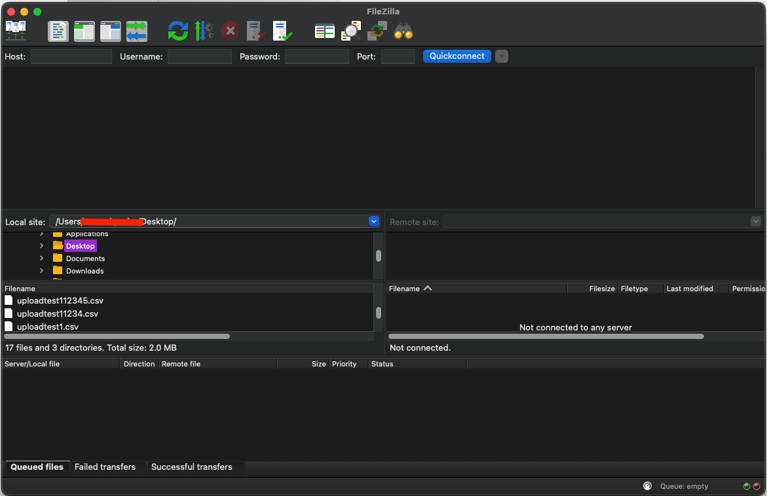Sort remote list by Filetype header
The width and height of the screenshot is (767, 496).
[x=641, y=289]
